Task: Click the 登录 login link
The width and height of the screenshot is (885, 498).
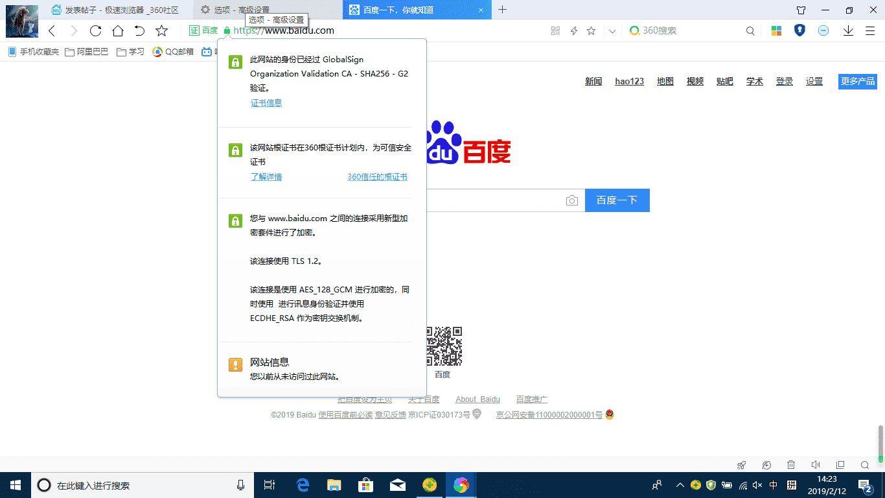Action: (785, 81)
